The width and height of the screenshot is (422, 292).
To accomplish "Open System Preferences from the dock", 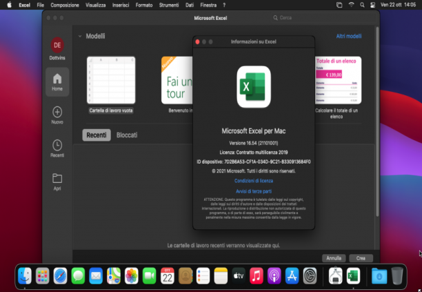I will pyautogui.click(x=310, y=275).
